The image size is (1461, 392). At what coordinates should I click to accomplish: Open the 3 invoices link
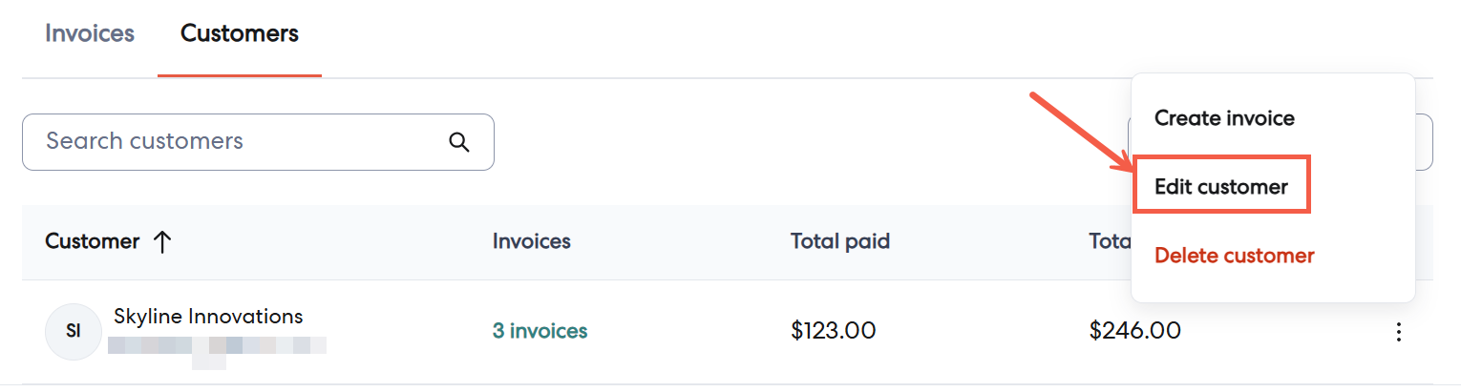tap(540, 332)
